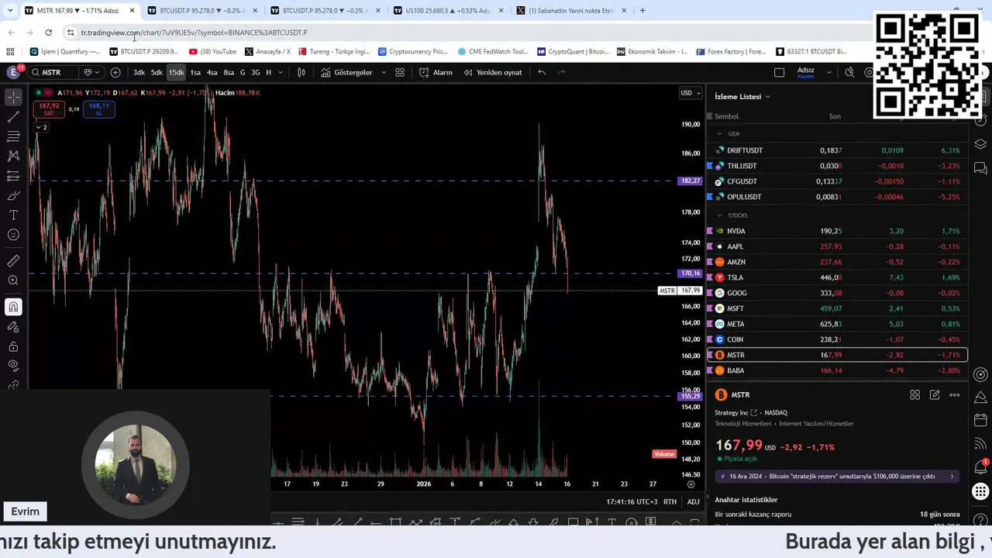Select the 8sa timeframe
The image size is (992, 558).
click(229, 72)
